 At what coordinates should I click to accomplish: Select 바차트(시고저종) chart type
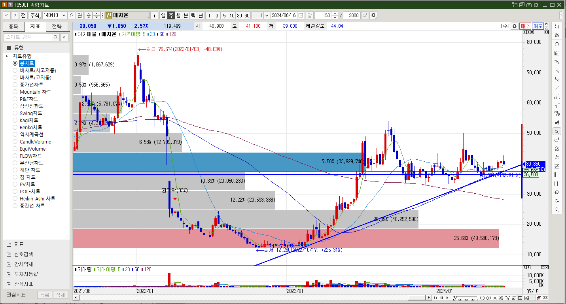point(15,70)
